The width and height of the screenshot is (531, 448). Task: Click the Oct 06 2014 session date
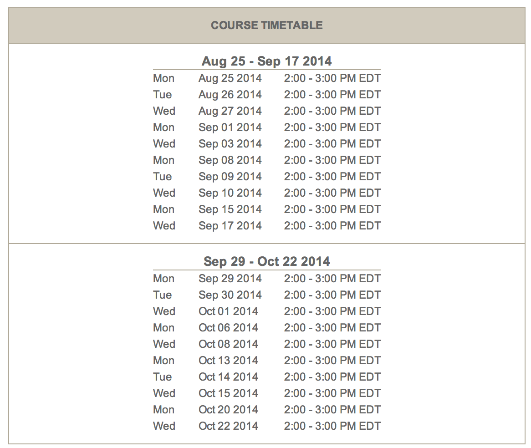click(x=228, y=328)
